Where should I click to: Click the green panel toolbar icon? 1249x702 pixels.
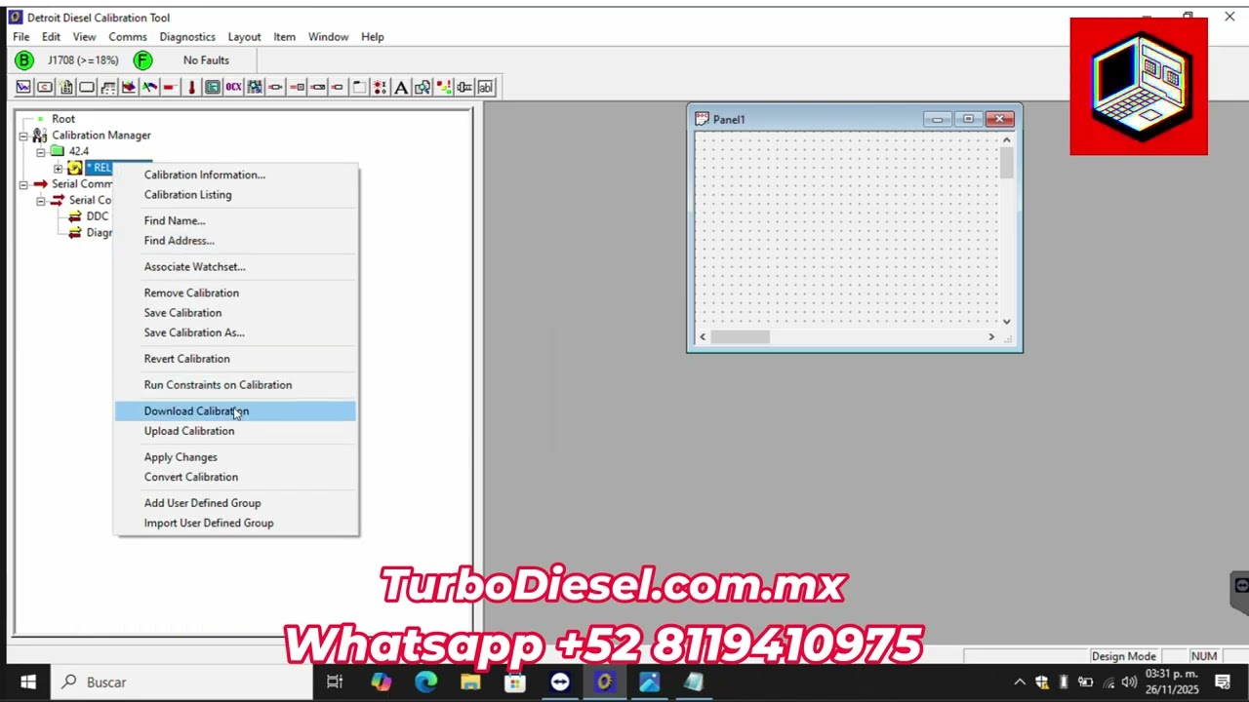pos(213,87)
